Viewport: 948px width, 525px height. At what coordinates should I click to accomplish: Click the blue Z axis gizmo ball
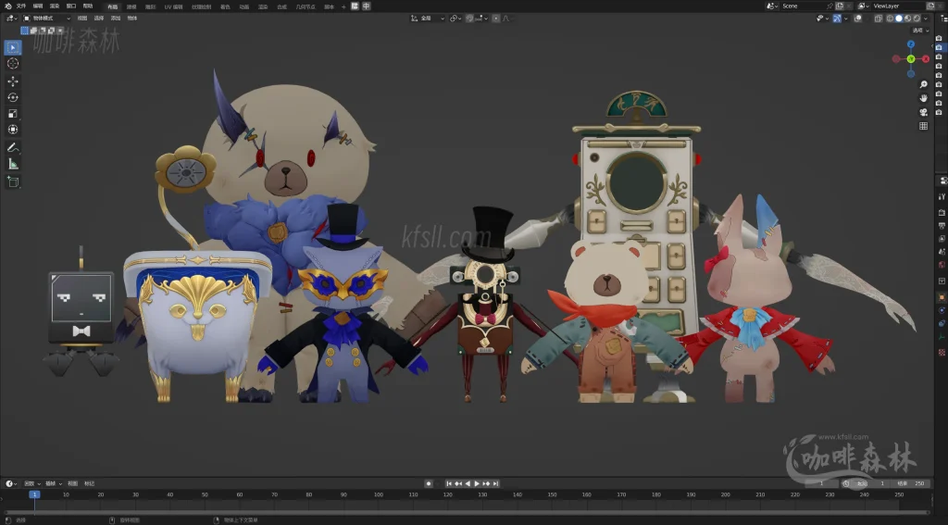911,44
